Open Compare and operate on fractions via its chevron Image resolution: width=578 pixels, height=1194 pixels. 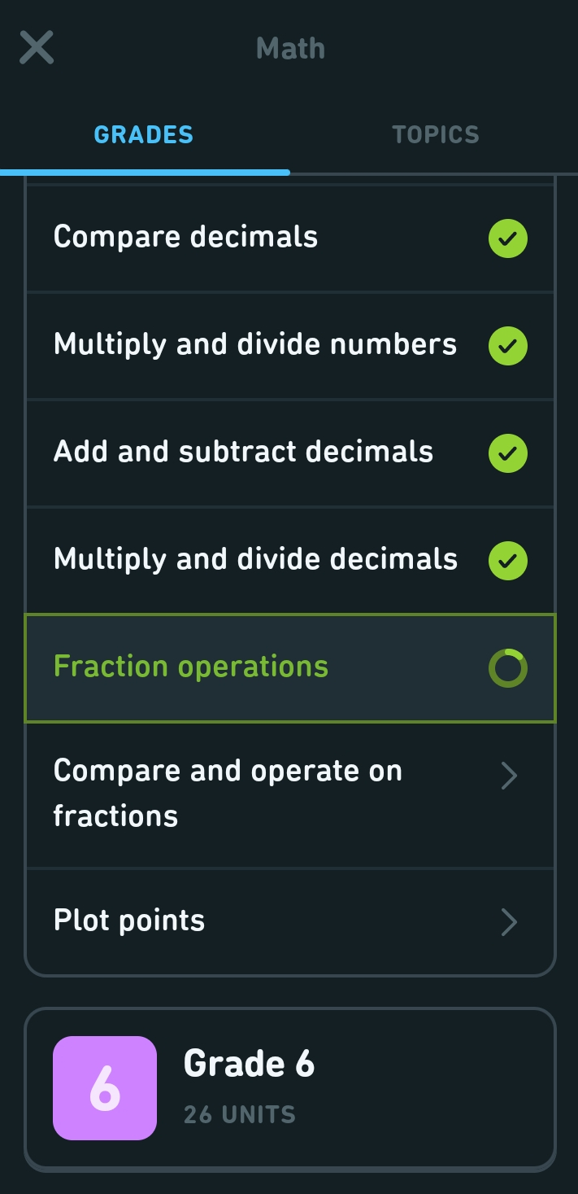tap(509, 776)
